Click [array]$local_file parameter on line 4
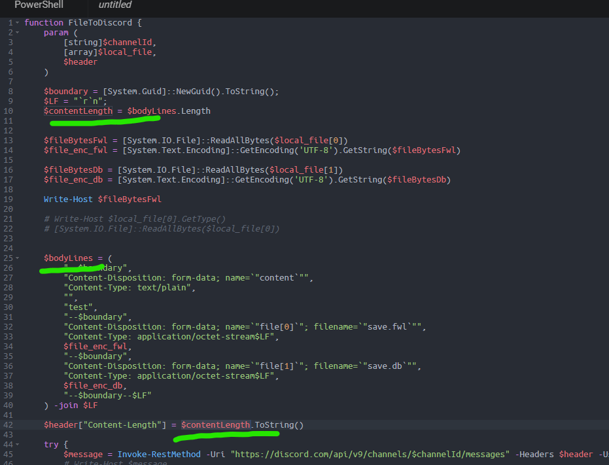The height and width of the screenshot is (465, 609). point(108,52)
